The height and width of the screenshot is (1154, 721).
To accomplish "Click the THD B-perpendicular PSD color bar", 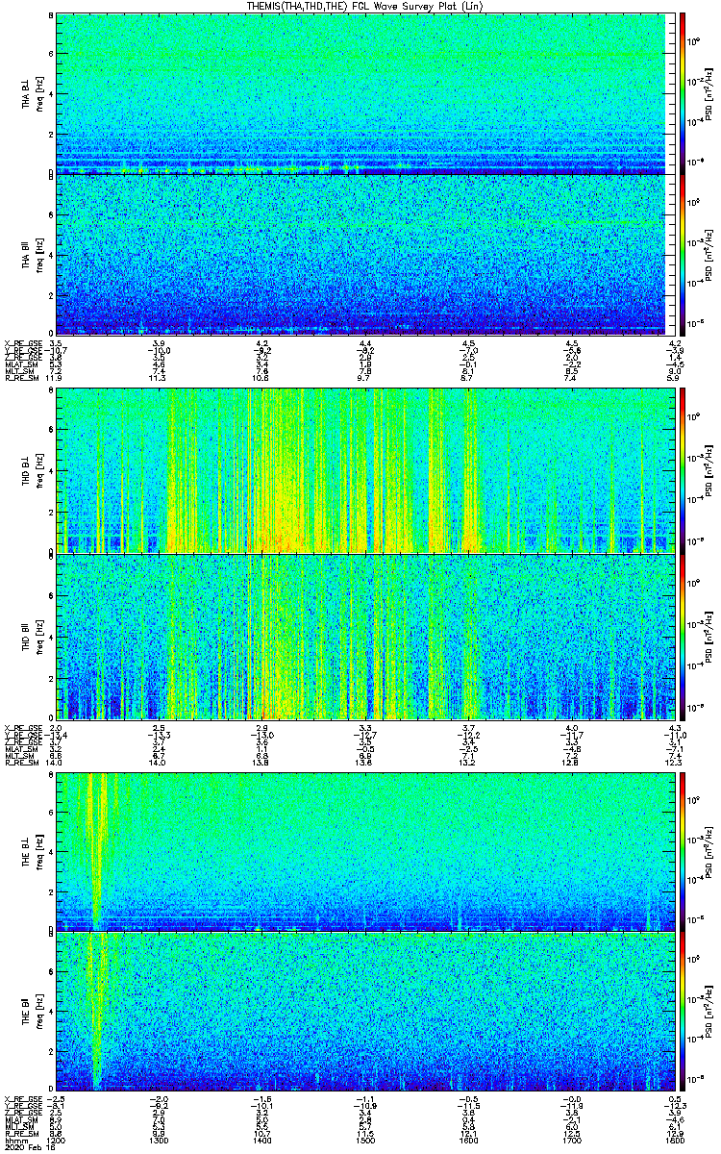I will pyautogui.click(x=684, y=470).
